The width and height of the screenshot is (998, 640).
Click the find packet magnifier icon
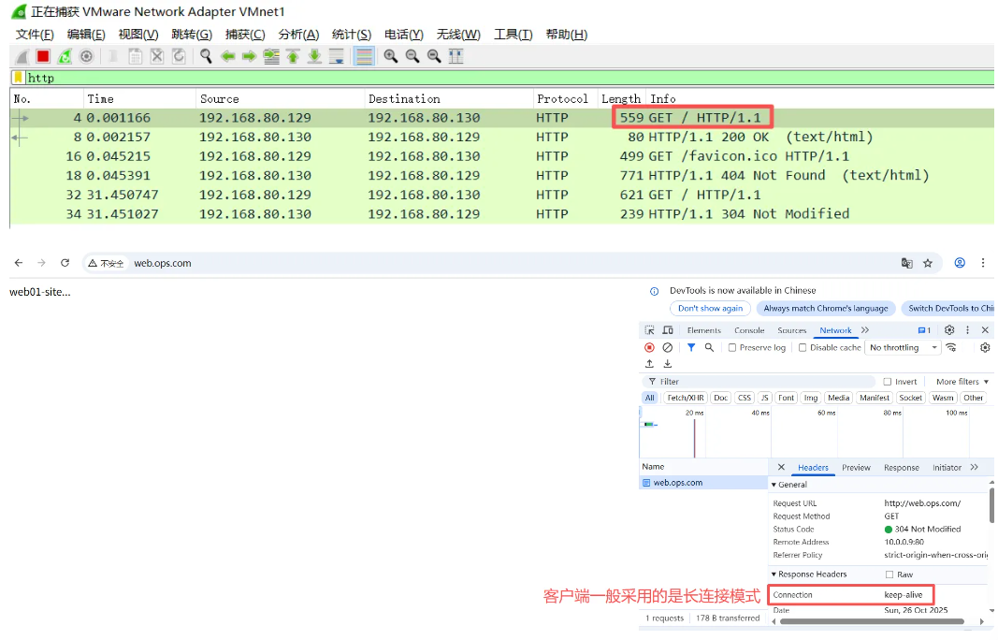tap(206, 57)
